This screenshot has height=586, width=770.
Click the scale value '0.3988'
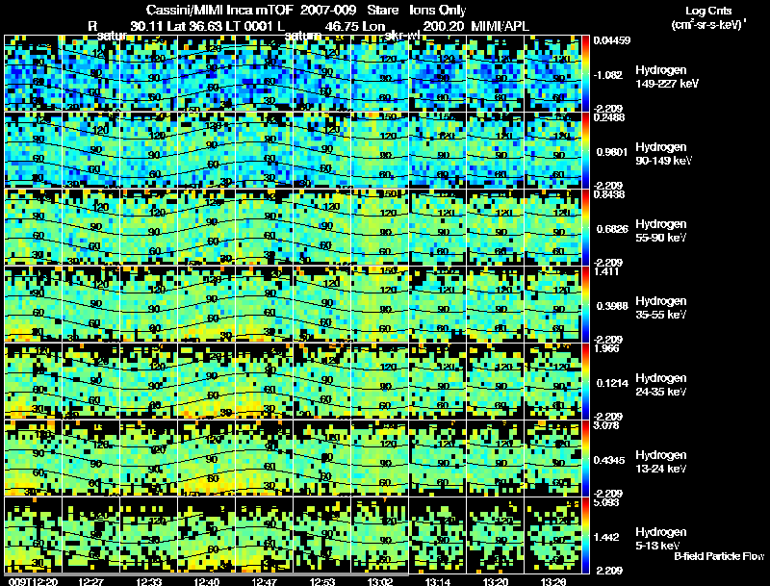[612, 306]
